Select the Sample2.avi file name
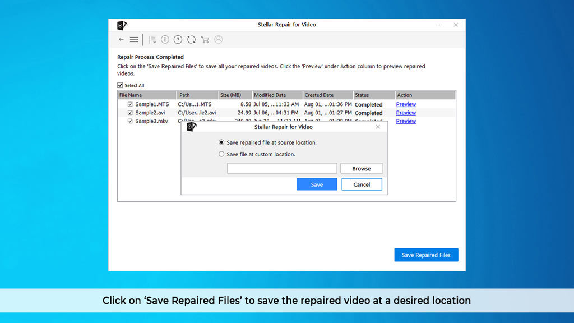The height and width of the screenshot is (323, 574). pos(150,113)
